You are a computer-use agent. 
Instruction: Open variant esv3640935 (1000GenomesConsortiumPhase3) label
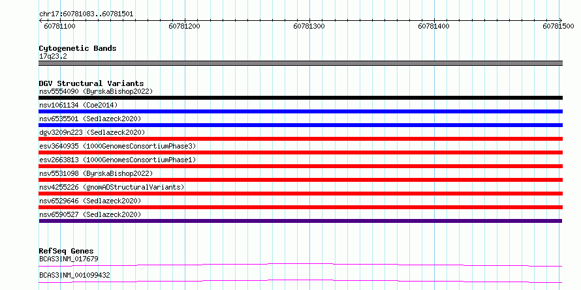118,146
